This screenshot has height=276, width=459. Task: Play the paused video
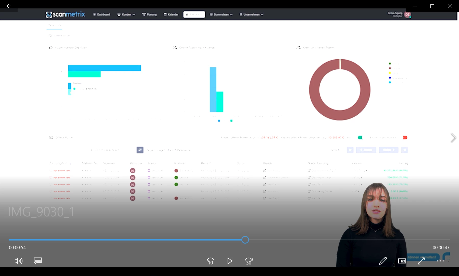[230, 261]
